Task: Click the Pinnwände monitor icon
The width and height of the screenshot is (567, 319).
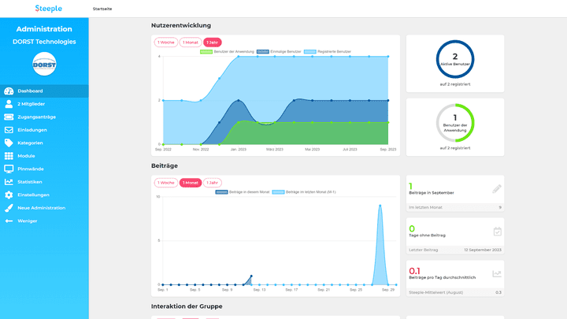Action: point(9,169)
